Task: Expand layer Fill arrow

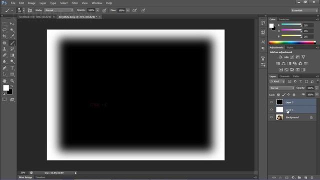Action: (x=316, y=94)
